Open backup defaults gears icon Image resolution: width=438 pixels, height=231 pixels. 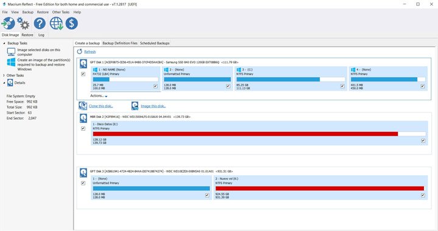(x=23, y=24)
